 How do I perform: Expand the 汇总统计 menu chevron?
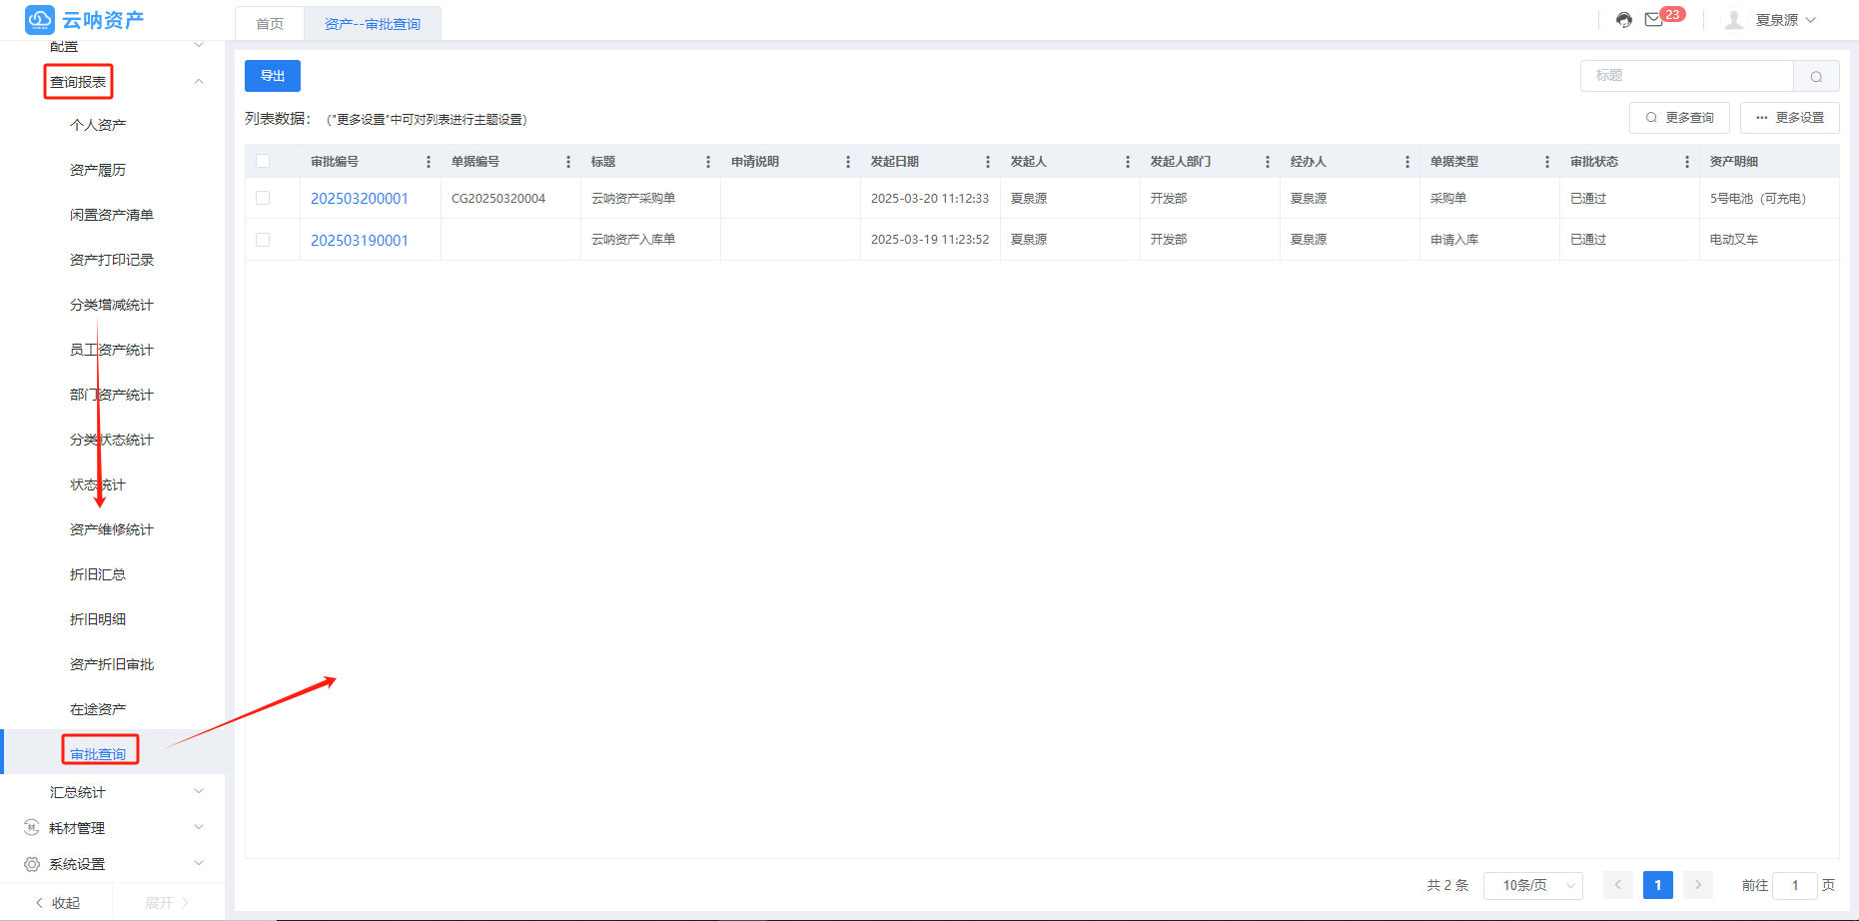click(x=199, y=791)
